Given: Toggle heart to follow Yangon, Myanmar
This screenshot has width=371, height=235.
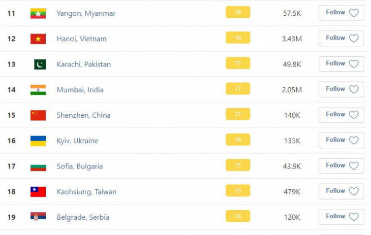Looking at the screenshot, I should [x=354, y=13].
